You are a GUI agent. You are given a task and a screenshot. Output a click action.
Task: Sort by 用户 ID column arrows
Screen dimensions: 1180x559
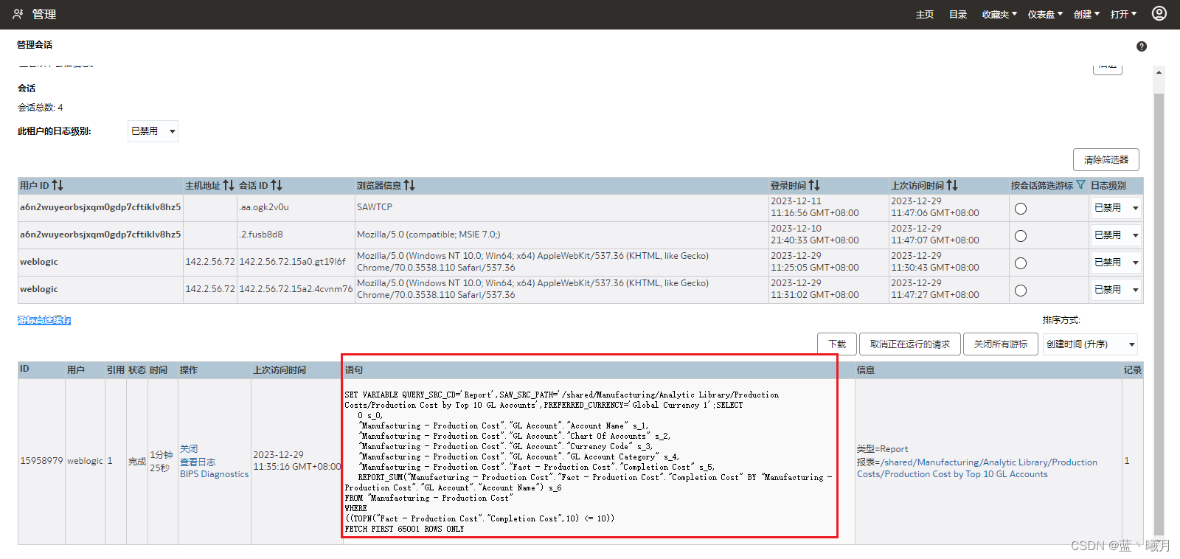click(58, 185)
